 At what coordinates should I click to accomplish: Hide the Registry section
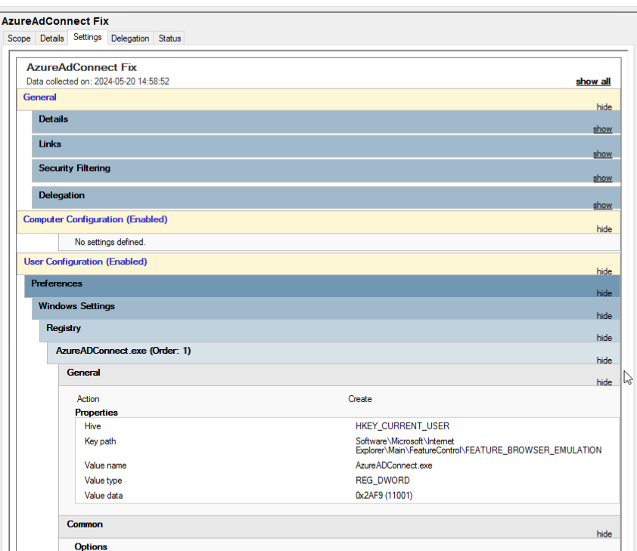604,338
